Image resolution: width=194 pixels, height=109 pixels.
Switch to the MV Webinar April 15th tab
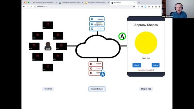(x=97, y=3)
